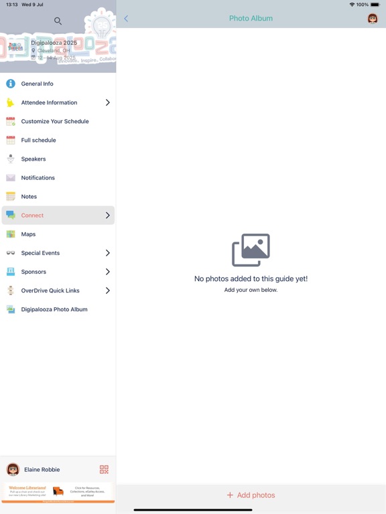386x514 pixels.
Task: Tap Elaine Robbie's avatar in the sidebar
Action: [13, 469]
